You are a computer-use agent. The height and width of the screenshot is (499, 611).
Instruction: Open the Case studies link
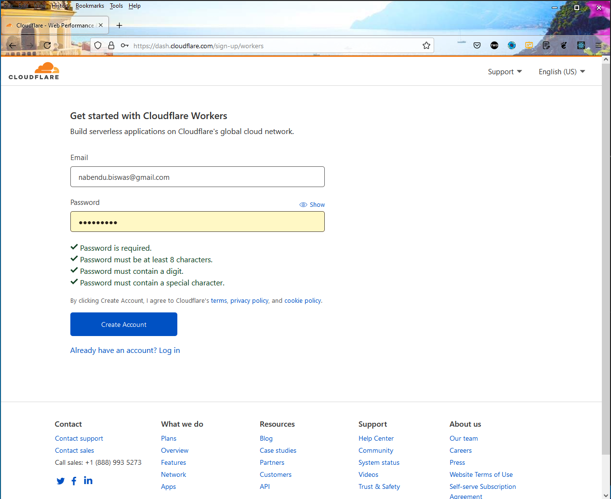tap(278, 450)
